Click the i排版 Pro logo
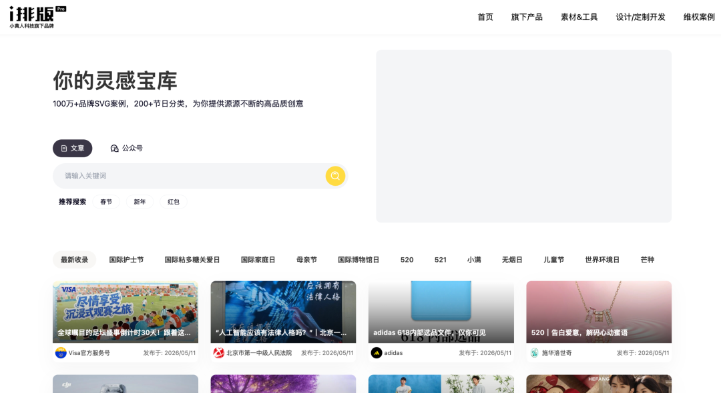Image resolution: width=721 pixels, height=393 pixels. pos(37,17)
